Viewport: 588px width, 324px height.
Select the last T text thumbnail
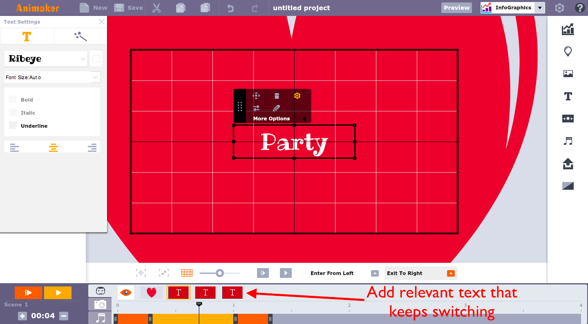pyautogui.click(x=233, y=292)
